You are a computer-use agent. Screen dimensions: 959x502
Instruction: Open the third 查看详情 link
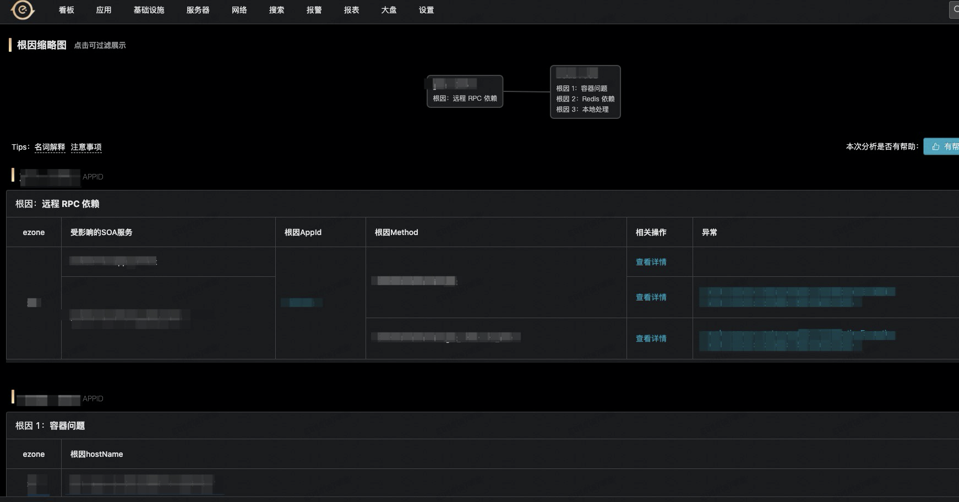[x=651, y=339]
